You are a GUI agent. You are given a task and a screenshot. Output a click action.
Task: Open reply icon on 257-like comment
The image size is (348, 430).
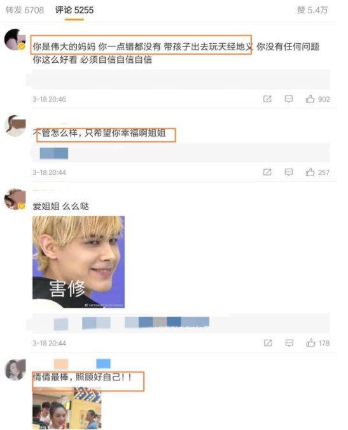[288, 172]
